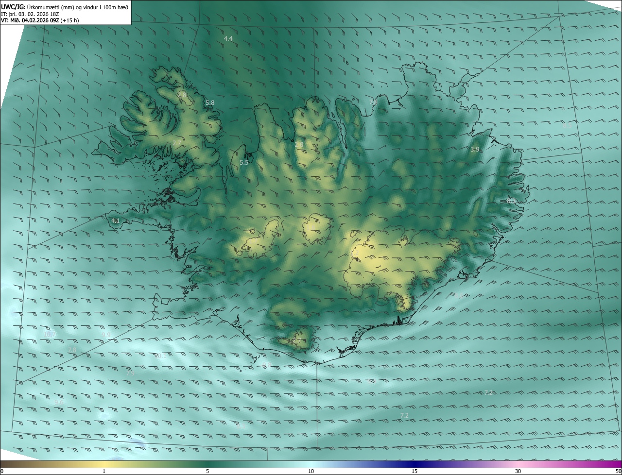
Task: Click the colour scale tick labelled 5
Action: click(x=207, y=471)
